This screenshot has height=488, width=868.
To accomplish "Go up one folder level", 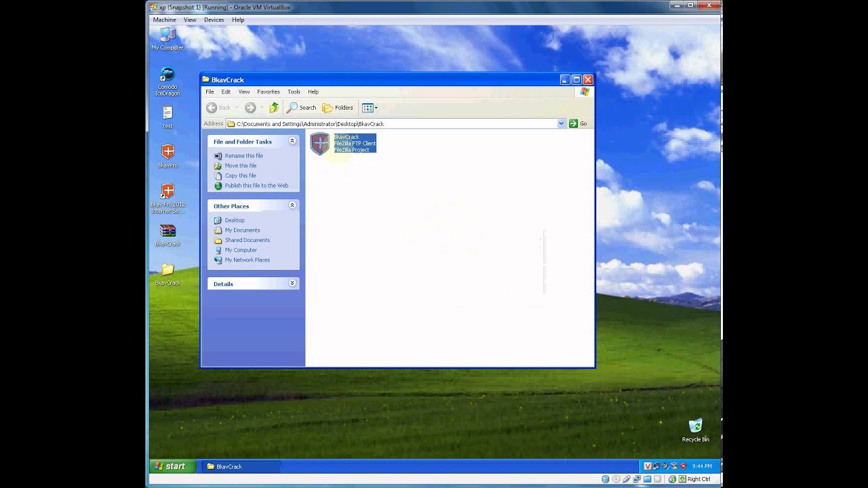I will click(274, 107).
